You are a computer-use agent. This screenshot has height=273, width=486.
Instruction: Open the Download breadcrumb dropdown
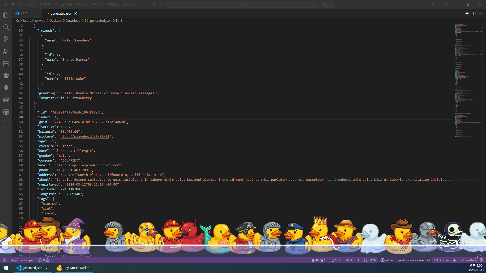coord(73,20)
